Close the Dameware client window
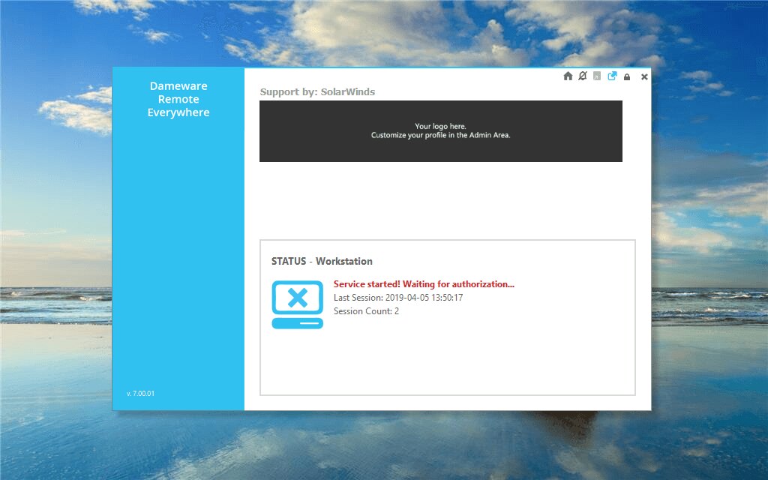Viewport: 768px width, 480px height. (643, 76)
